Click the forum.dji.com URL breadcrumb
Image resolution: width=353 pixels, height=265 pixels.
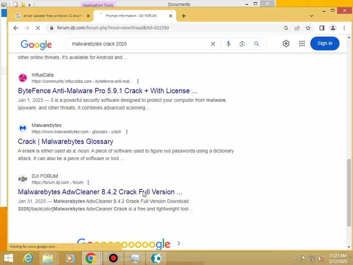pyautogui.click(x=58, y=183)
